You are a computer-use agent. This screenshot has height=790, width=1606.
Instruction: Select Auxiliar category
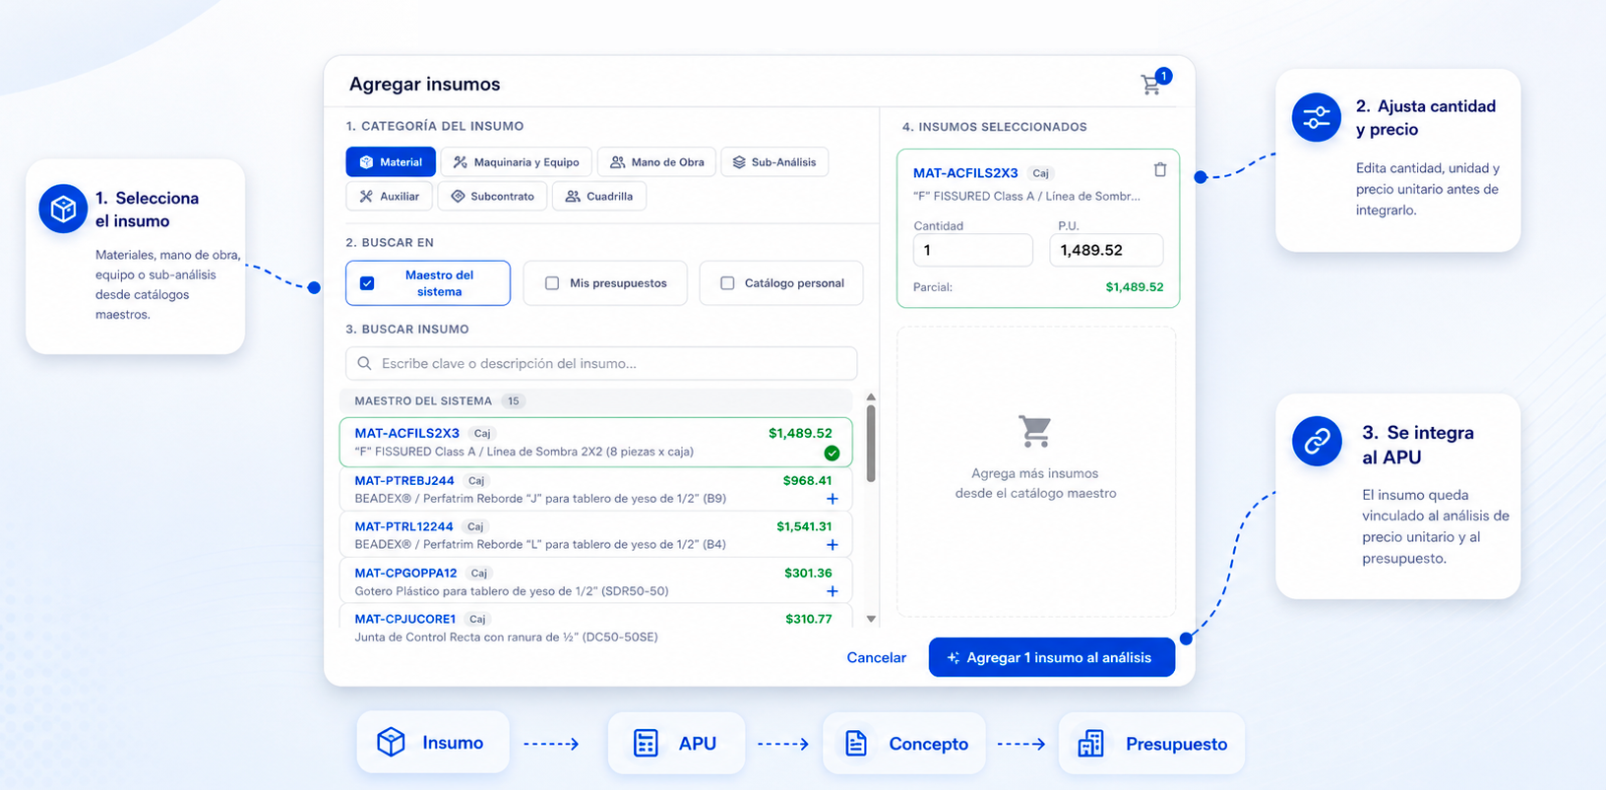point(389,196)
